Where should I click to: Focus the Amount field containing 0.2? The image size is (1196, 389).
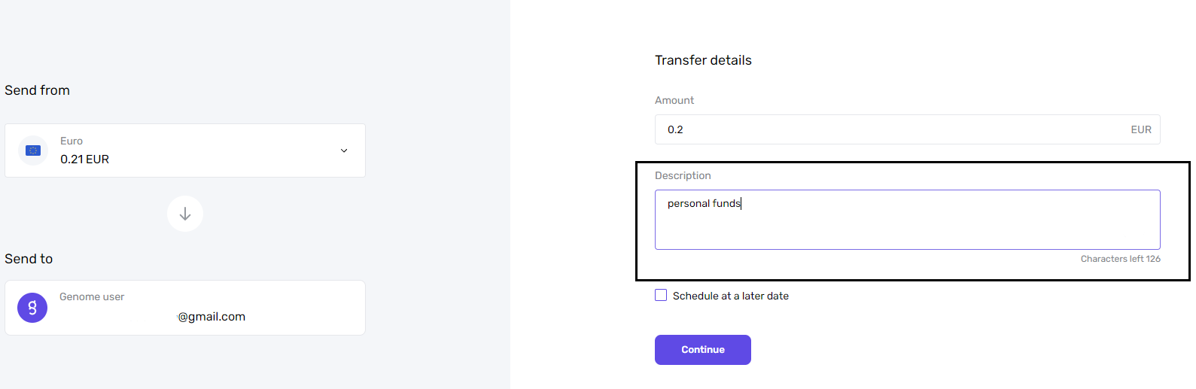click(x=907, y=129)
